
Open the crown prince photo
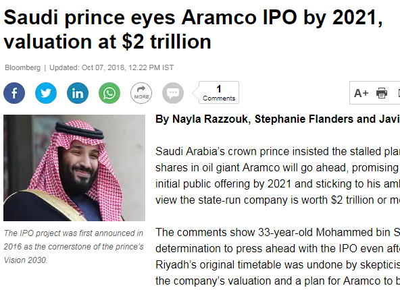coord(74,168)
